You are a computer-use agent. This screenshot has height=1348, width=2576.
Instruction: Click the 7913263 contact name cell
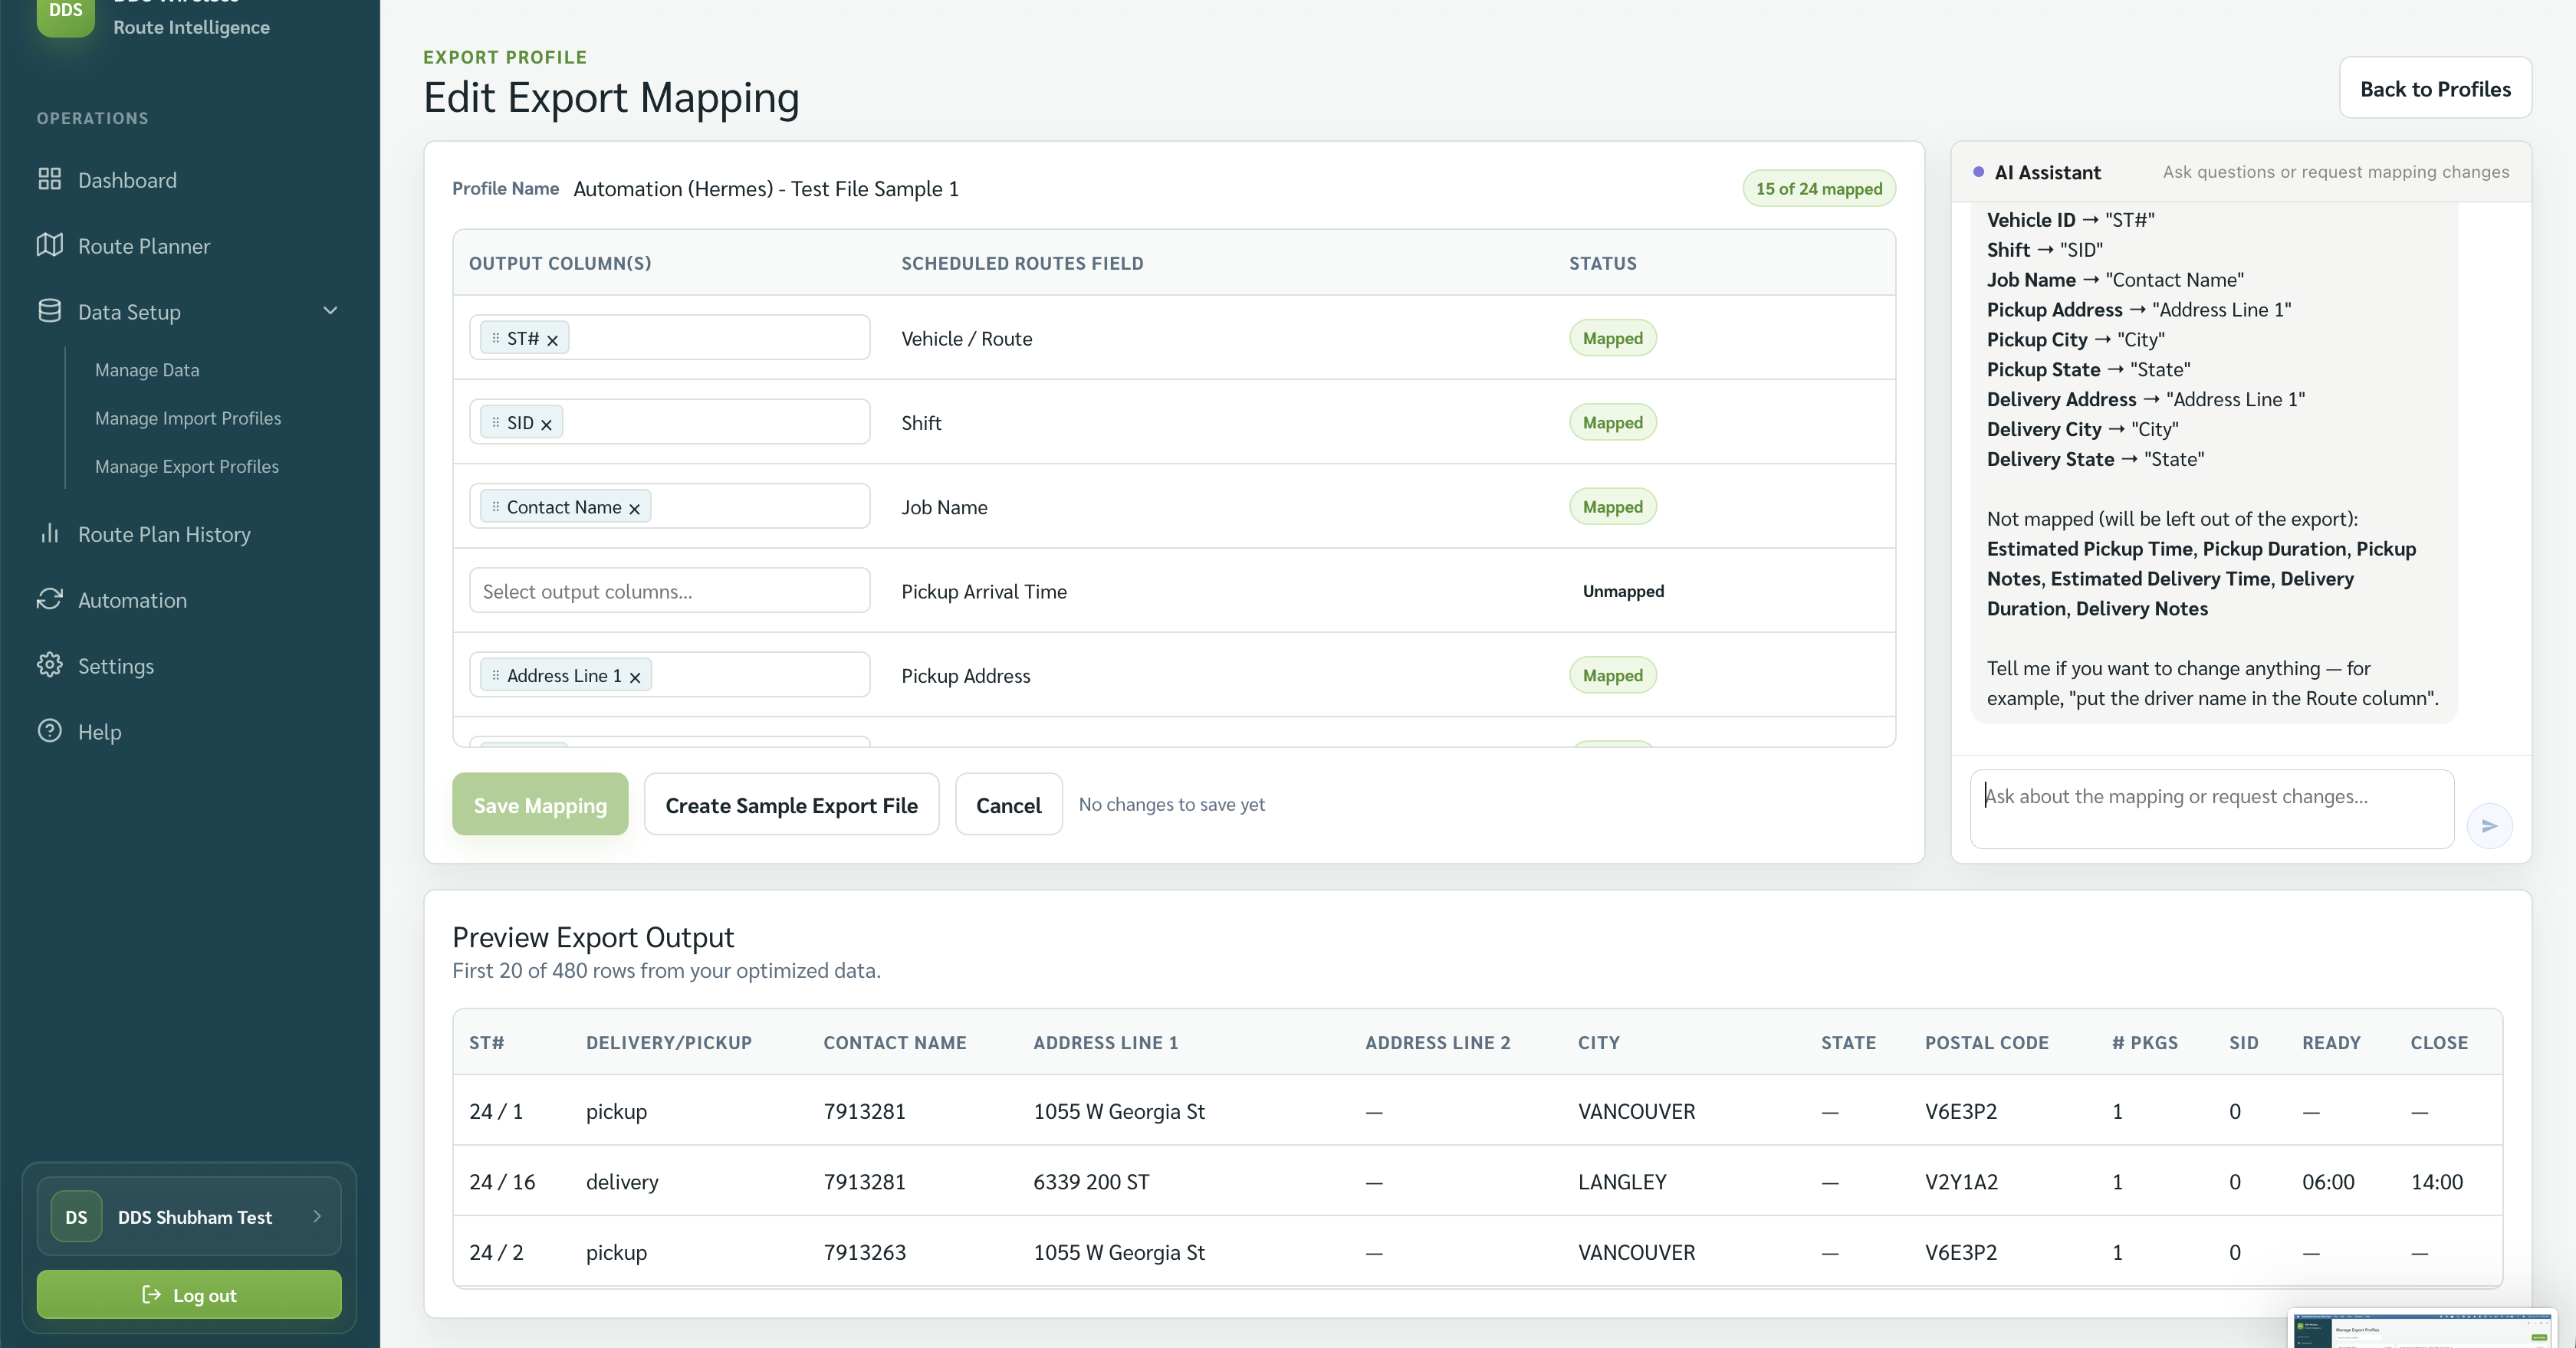click(x=864, y=1251)
